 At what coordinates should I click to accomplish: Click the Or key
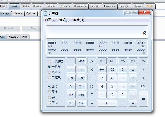tap(71, 86)
